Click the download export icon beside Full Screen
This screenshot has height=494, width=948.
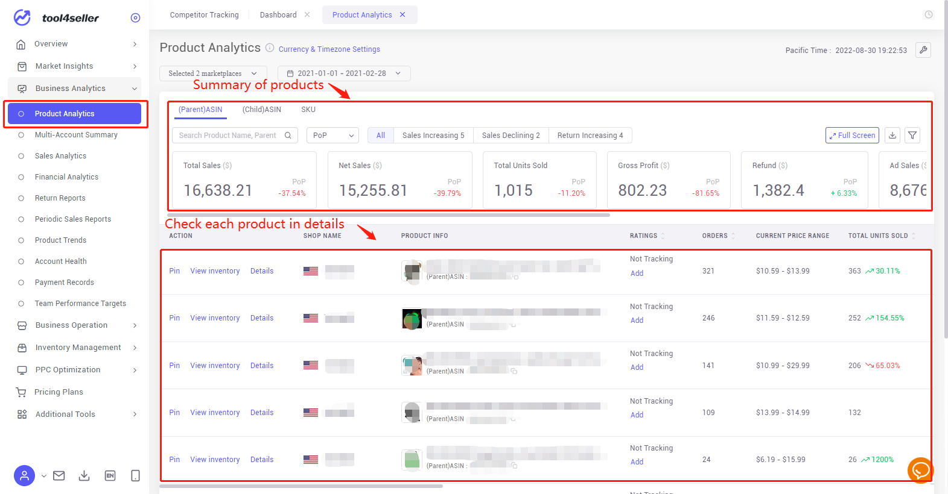[892, 136]
